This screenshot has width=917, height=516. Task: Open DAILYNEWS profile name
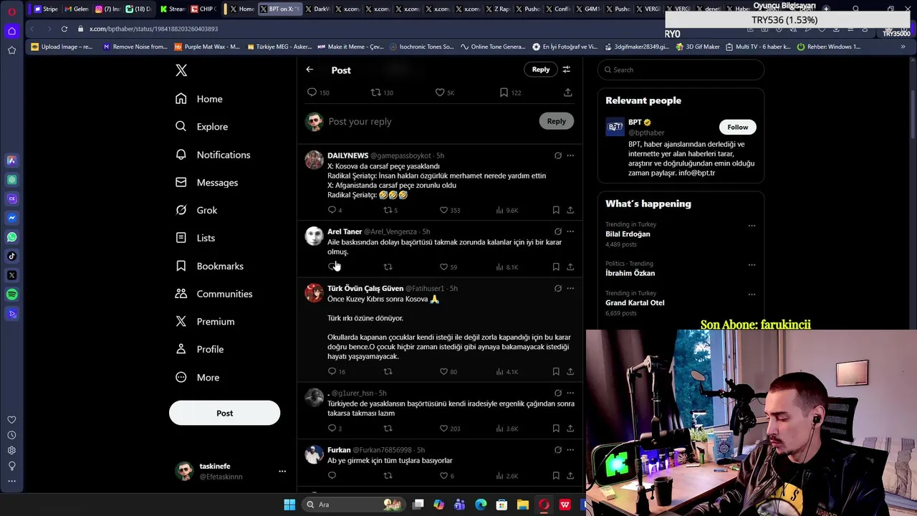tap(347, 156)
